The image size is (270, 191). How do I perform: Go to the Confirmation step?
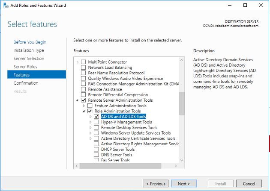coord(26,83)
